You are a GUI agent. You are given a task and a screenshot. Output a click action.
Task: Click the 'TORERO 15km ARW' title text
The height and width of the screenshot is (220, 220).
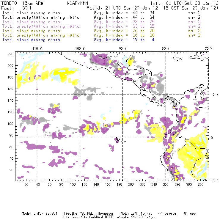pyautogui.click(x=22, y=3)
